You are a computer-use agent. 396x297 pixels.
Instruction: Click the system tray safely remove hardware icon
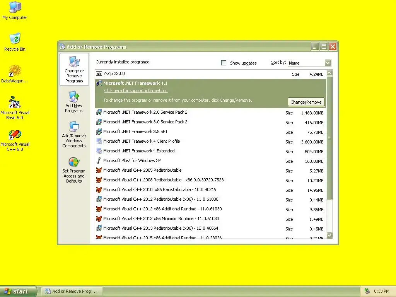(367, 291)
